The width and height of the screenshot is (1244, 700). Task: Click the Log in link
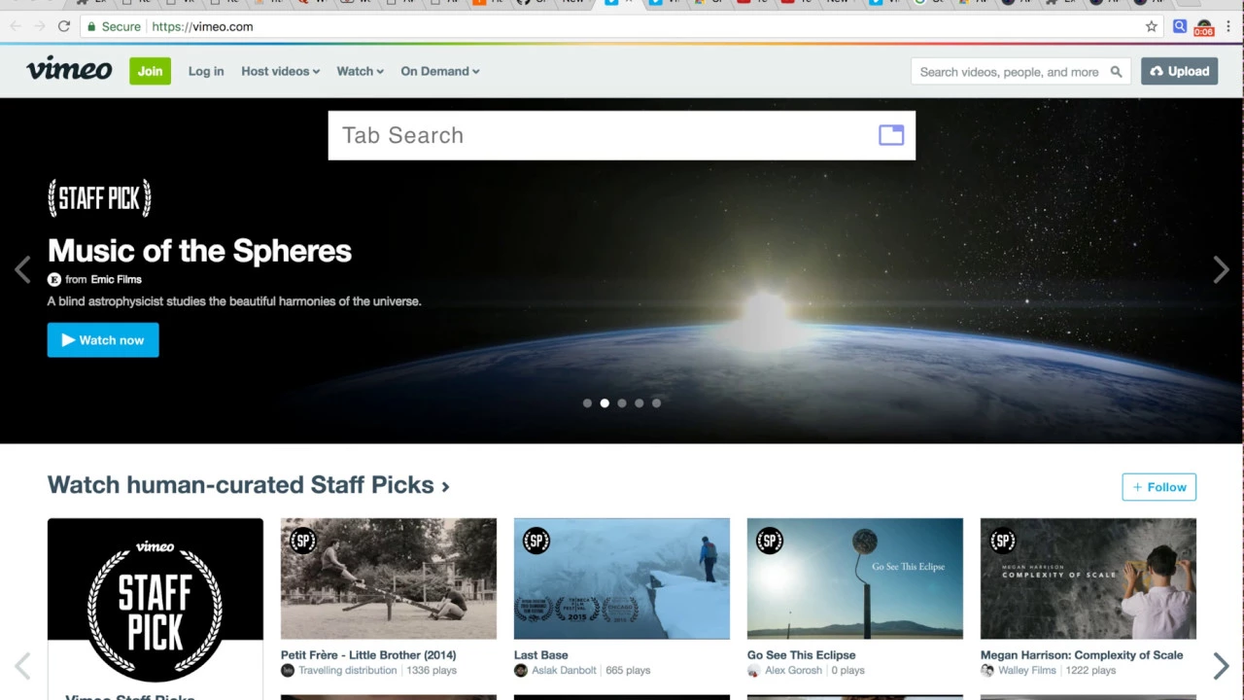[x=206, y=71]
